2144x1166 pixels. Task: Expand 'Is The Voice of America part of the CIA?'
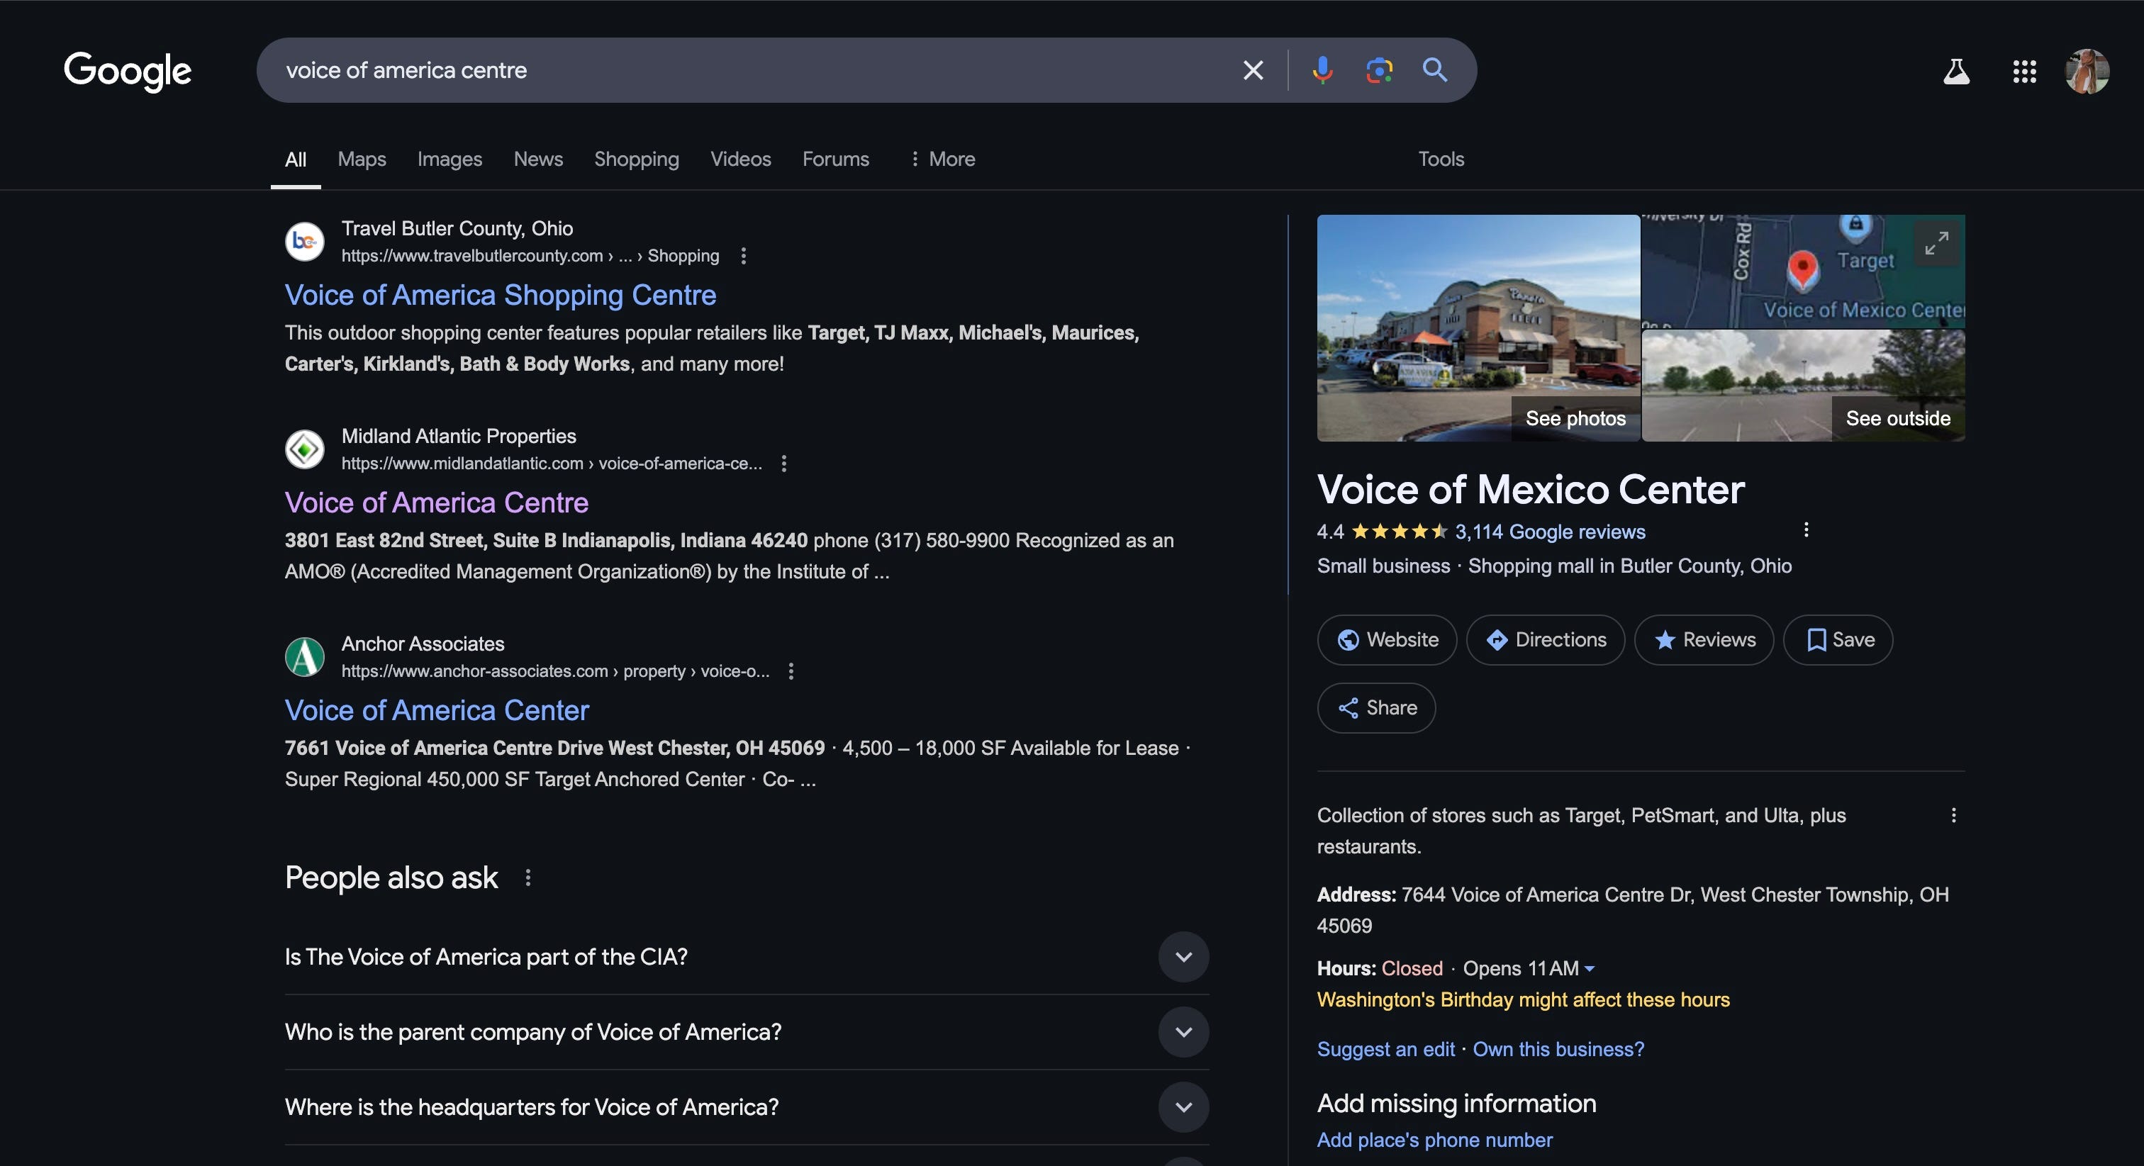pyautogui.click(x=1183, y=957)
